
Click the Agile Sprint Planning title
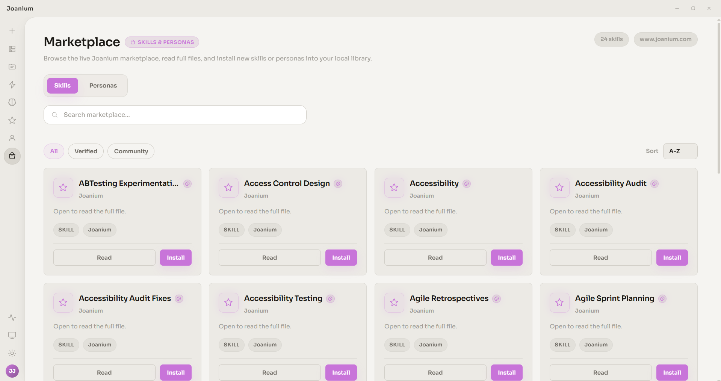pyautogui.click(x=615, y=298)
